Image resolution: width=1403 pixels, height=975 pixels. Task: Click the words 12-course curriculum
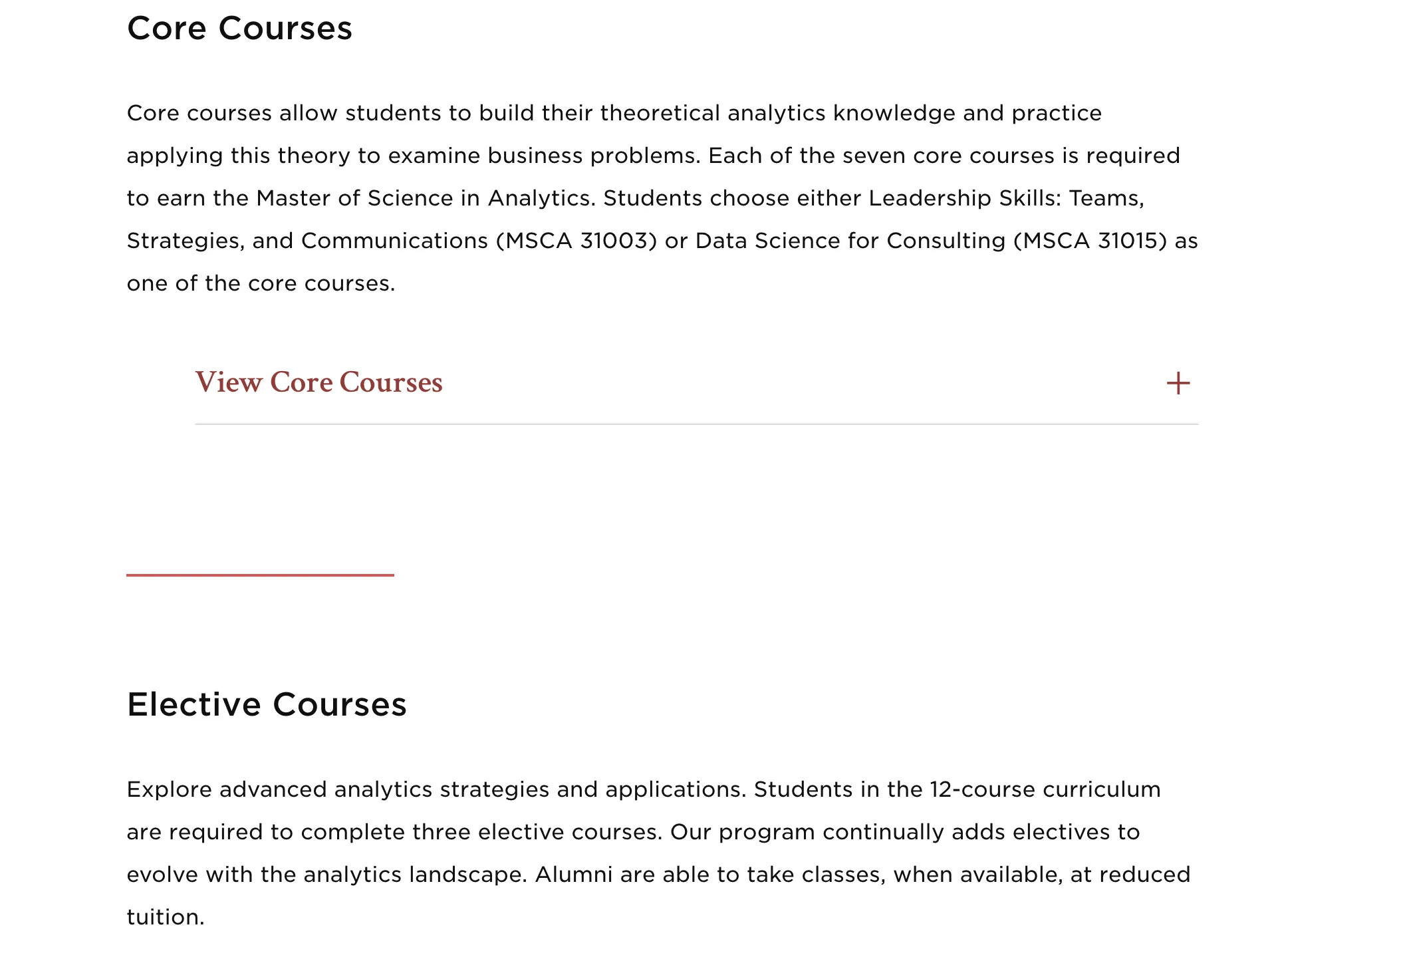1045,789
